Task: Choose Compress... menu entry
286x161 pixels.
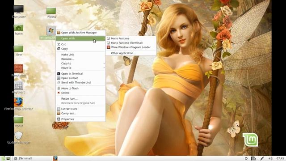Action: [80, 113]
